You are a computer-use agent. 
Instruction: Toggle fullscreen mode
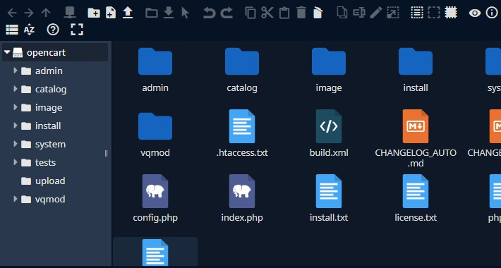[77, 30]
